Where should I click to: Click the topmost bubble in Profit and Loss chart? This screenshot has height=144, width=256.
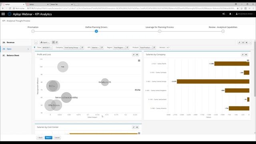point(63,67)
